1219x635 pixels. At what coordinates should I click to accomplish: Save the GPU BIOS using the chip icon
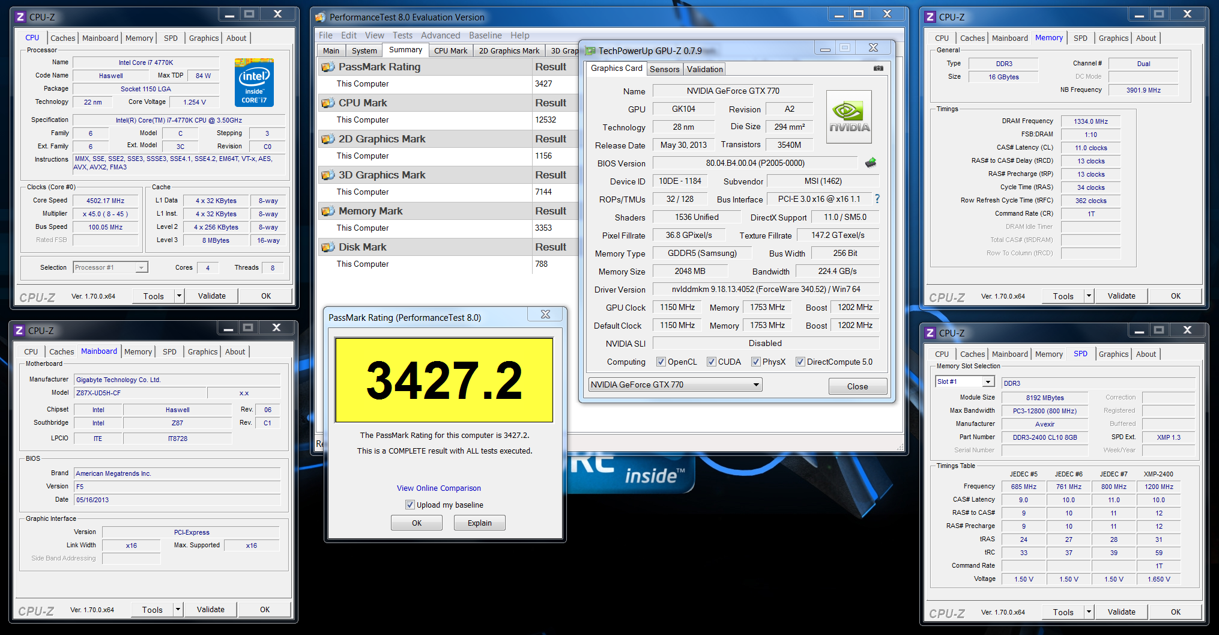pyautogui.click(x=871, y=163)
